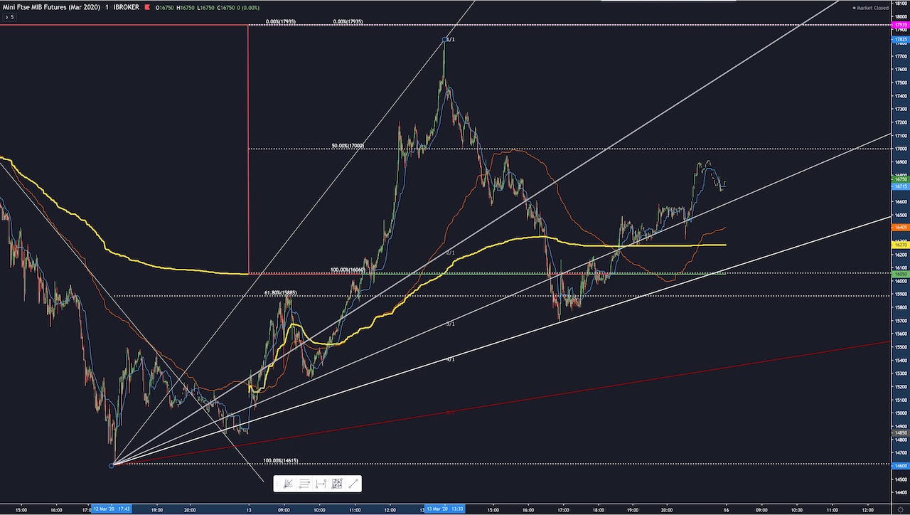The height and width of the screenshot is (515, 910).
Task: Select the Gann fan anchor at the top peak
Action: tap(444, 39)
